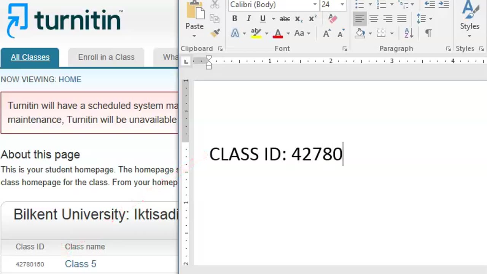
Task: Click the Text Effects glowing A icon
Action: point(235,33)
